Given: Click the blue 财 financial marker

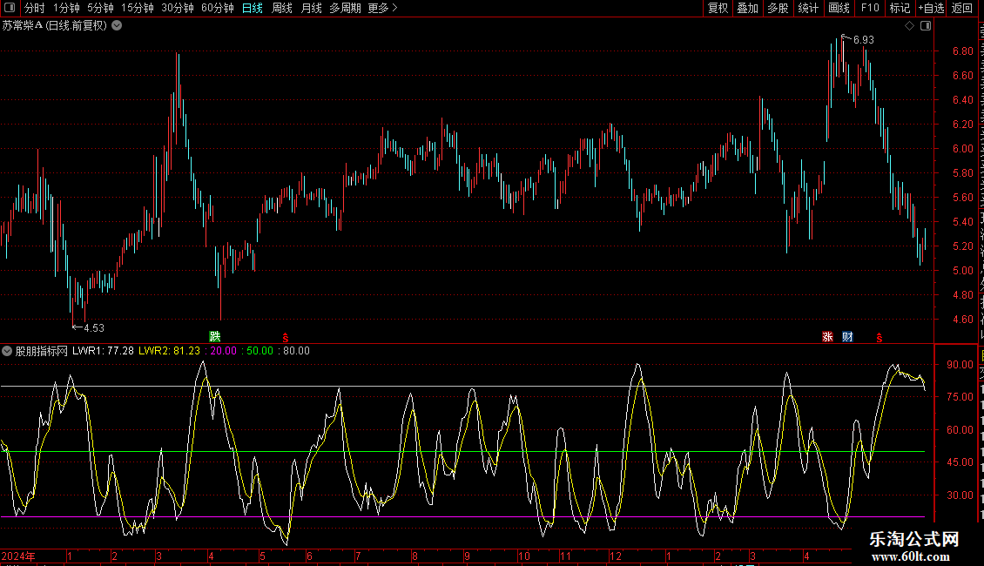Looking at the screenshot, I should (x=848, y=337).
